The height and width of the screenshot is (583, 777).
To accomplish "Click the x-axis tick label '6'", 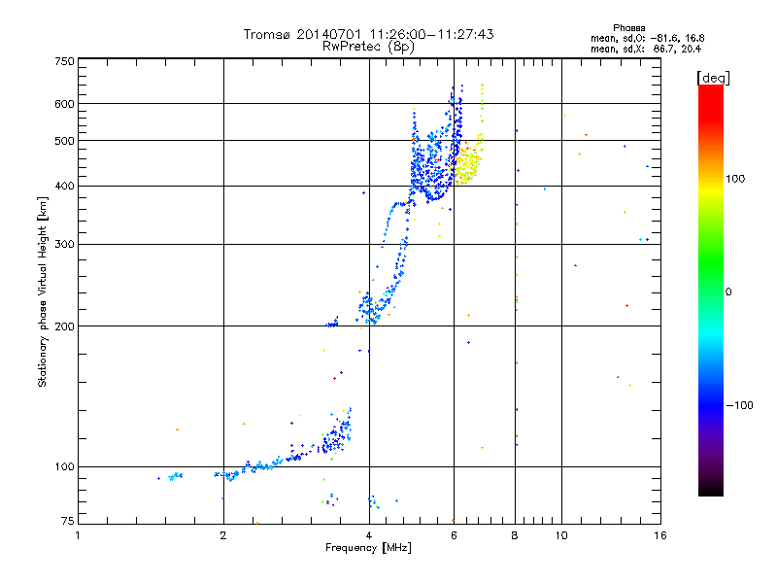I will [454, 535].
